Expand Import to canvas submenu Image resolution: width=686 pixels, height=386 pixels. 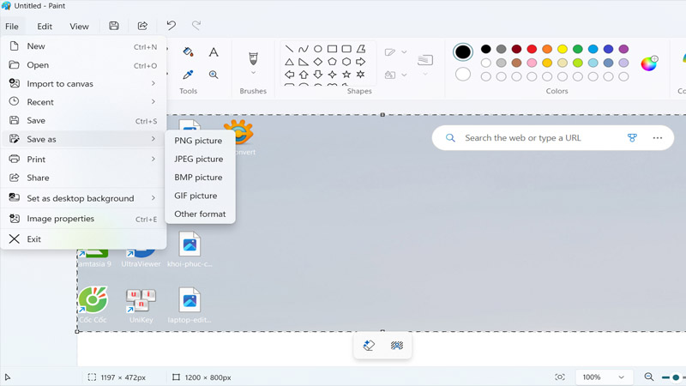[x=83, y=83]
